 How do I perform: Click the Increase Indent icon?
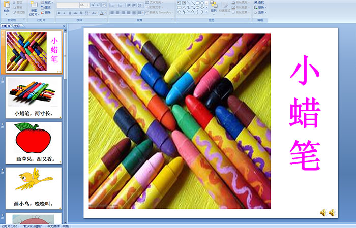pyautogui.click(x=134, y=5)
